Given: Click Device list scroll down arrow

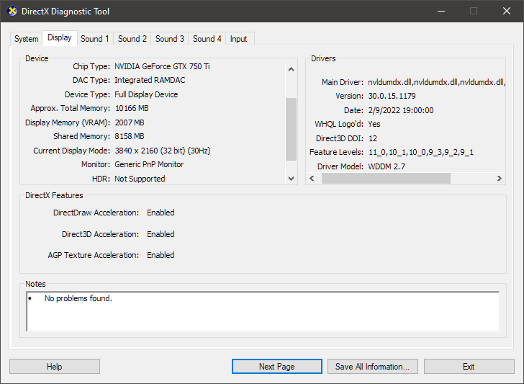Looking at the screenshot, I should tap(291, 178).
